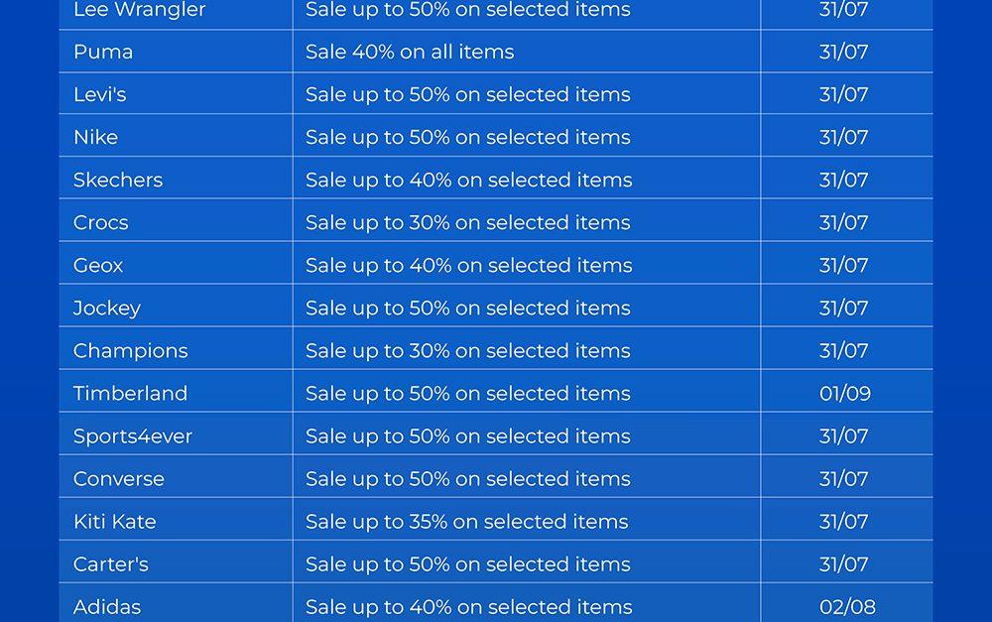Click the Geox brand name

tap(98, 265)
